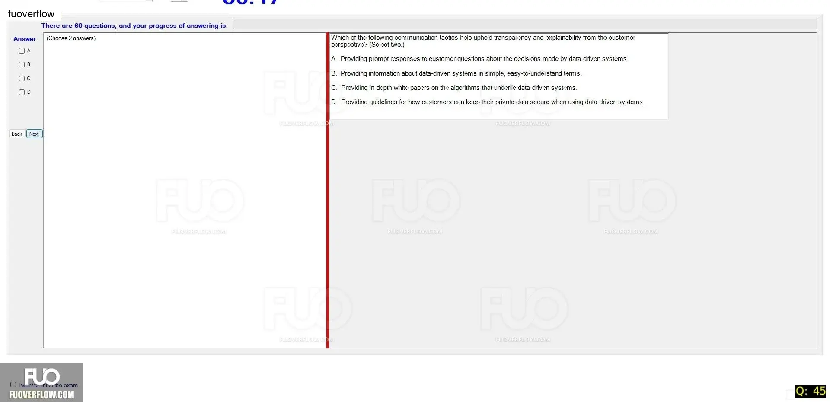
Task: Click the 'fuoverflow' title text
Action: pos(31,14)
